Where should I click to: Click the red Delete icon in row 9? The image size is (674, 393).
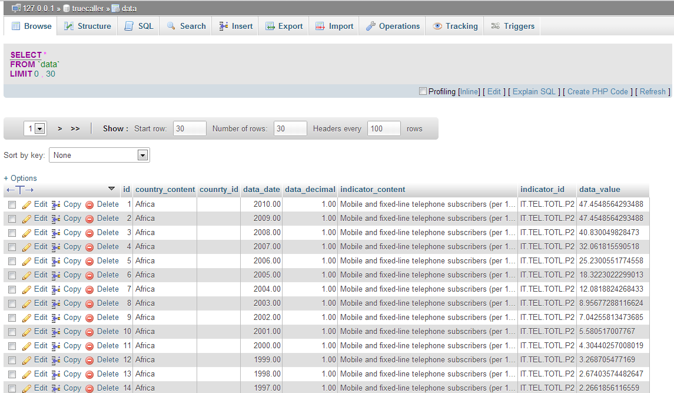pyautogui.click(x=89, y=318)
